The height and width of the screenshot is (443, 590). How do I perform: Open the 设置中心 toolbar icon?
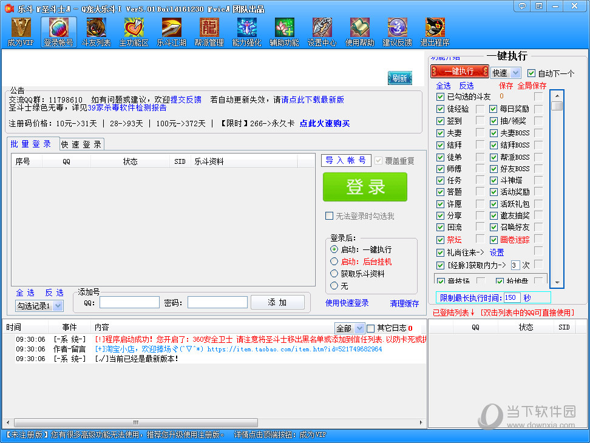(x=322, y=32)
